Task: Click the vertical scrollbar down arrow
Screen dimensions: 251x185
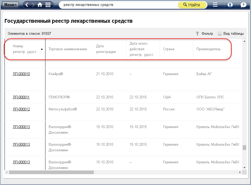Action: click(244, 168)
